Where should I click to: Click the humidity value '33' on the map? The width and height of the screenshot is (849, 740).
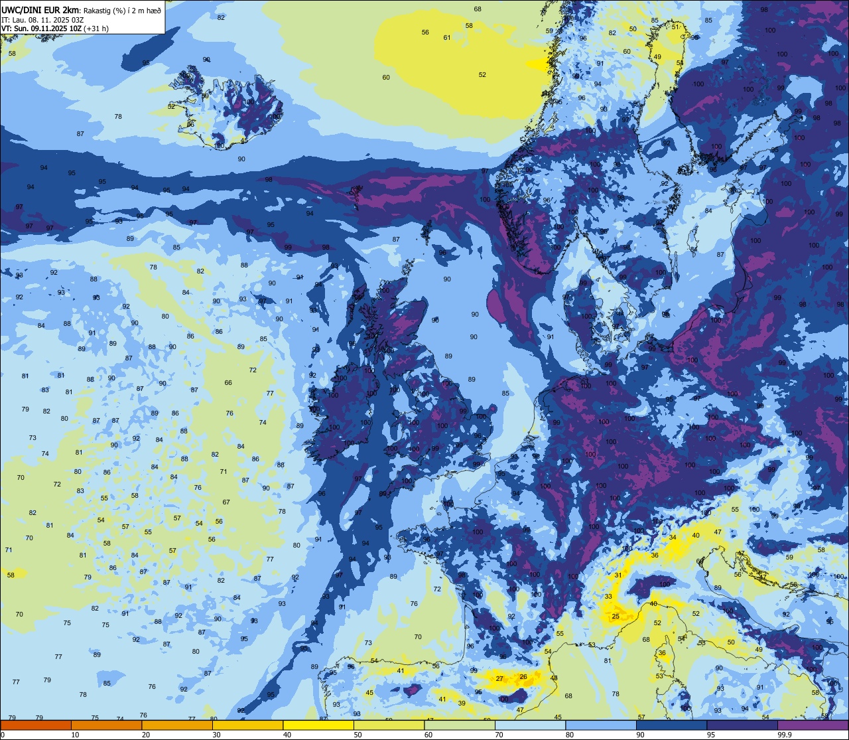[x=608, y=597]
